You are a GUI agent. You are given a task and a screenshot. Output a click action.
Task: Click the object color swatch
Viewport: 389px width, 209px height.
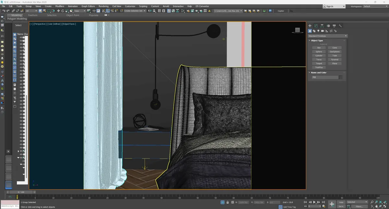341,77
